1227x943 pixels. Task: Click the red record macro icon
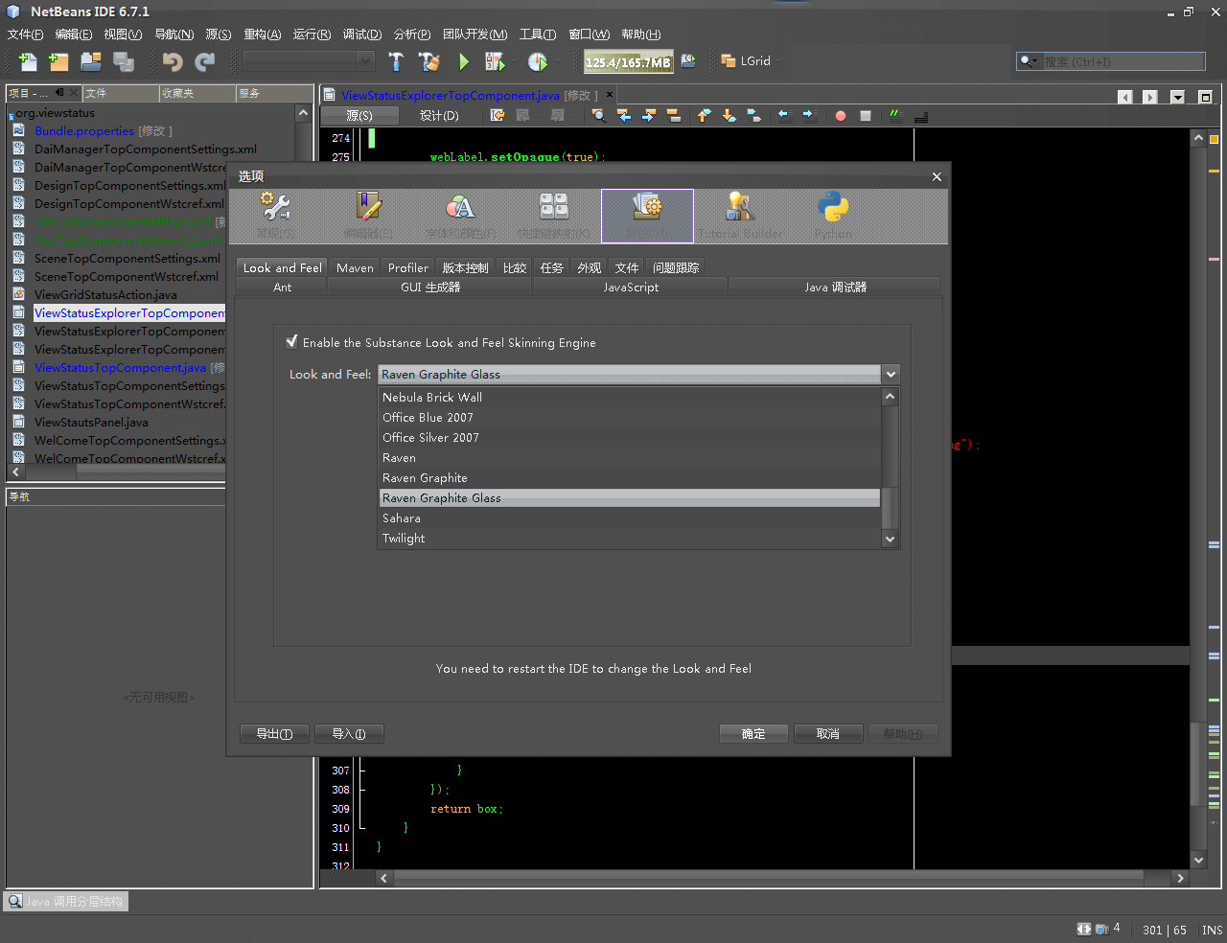(841, 116)
